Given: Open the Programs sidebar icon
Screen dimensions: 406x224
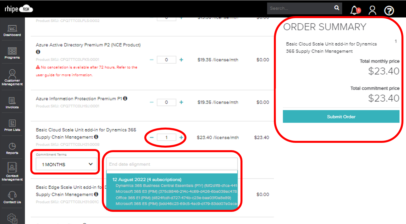Looking at the screenshot, I should pyautogui.click(x=12, y=53).
